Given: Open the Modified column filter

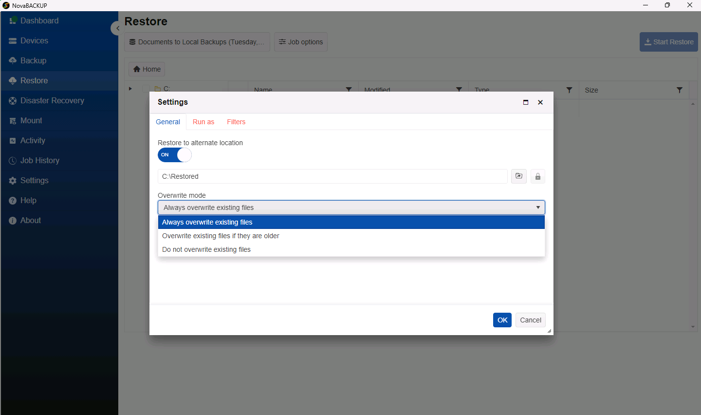Looking at the screenshot, I should (459, 90).
